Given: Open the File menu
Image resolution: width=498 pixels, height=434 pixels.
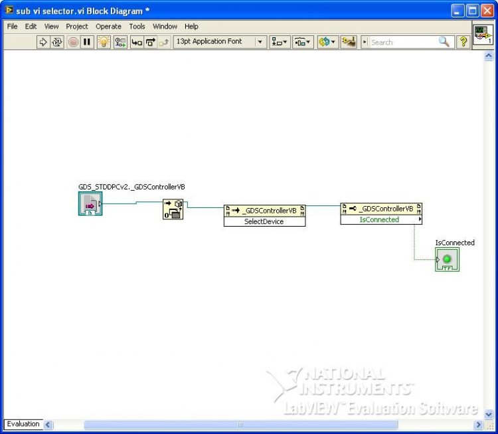Looking at the screenshot, I should 13,27.
